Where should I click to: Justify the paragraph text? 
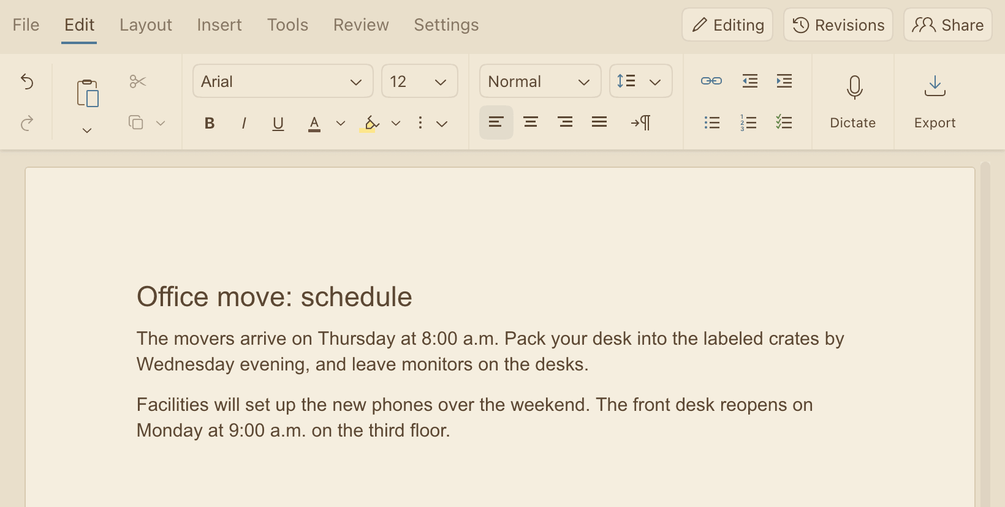[599, 122]
